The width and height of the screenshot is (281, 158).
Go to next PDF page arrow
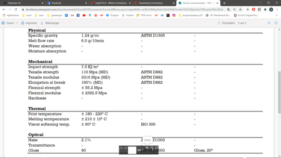click(126, 148)
